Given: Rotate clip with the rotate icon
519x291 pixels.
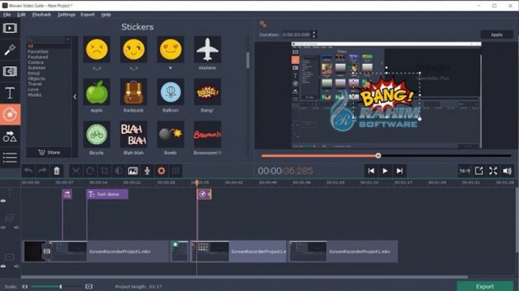Looking at the screenshot, I should [x=90, y=171].
